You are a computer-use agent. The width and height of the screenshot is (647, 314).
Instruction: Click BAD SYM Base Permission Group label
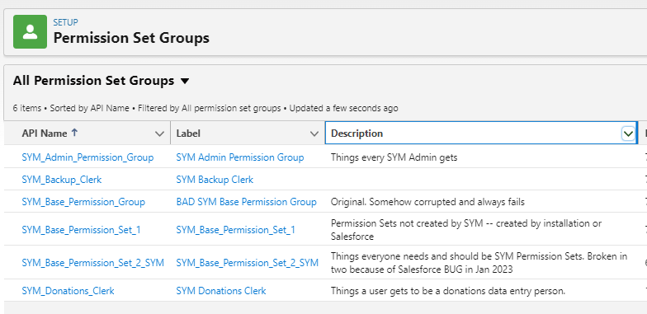[246, 202]
